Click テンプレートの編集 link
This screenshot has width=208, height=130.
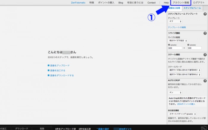(x=177, y=27)
